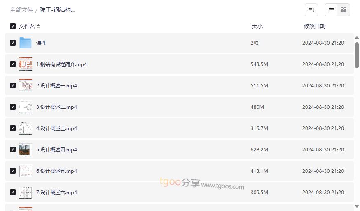360x211 pixels.
Task: Click thumbnail of 1.钢结构课程简介.mp4
Action: [26, 64]
